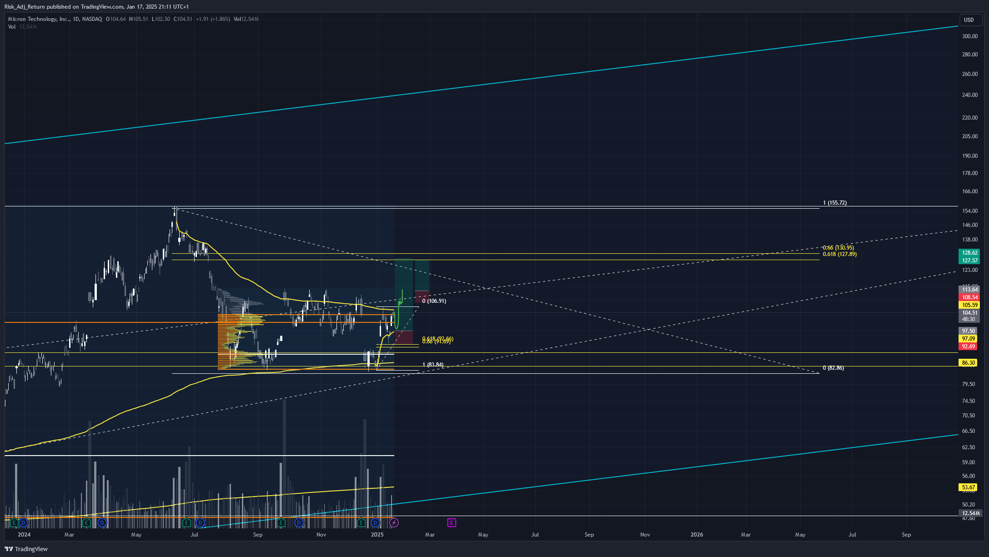Click the 2026 label on time axis
Image resolution: width=989 pixels, height=557 pixels.
pos(697,535)
